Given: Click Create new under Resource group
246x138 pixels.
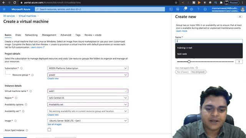Looking at the screenshot, I should tap(53, 79).
